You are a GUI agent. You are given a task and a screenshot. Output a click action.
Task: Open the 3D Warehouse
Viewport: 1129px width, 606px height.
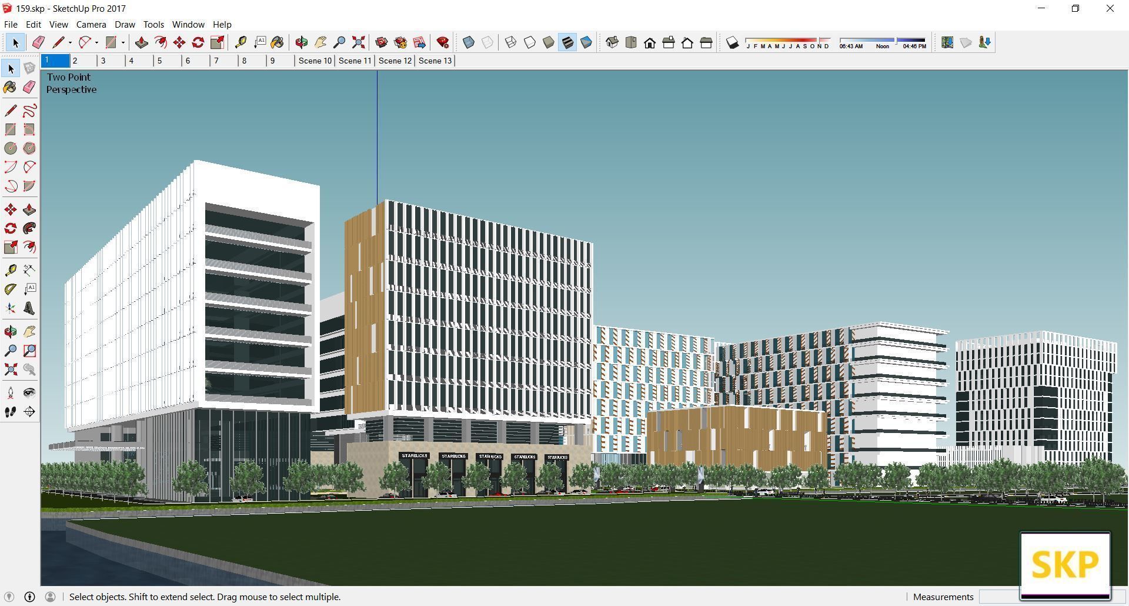tap(381, 42)
